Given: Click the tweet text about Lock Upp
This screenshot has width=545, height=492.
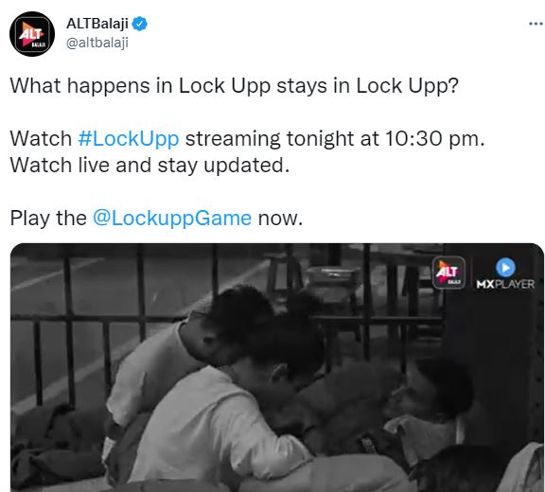Looking at the screenshot, I should 235,85.
